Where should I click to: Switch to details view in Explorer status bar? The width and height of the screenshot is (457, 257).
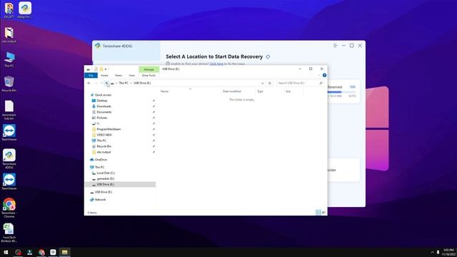[x=318, y=213]
